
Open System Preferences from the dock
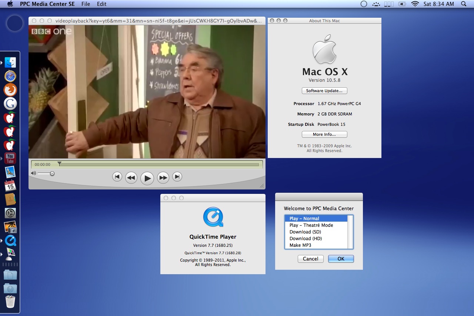(10, 213)
